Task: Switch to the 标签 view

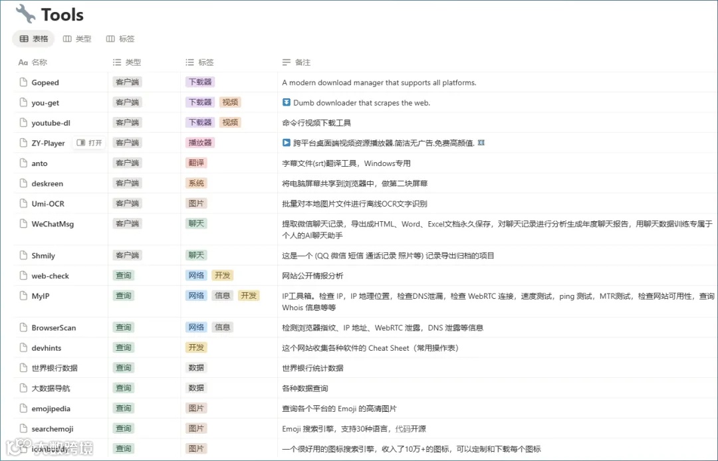Action: [x=120, y=39]
